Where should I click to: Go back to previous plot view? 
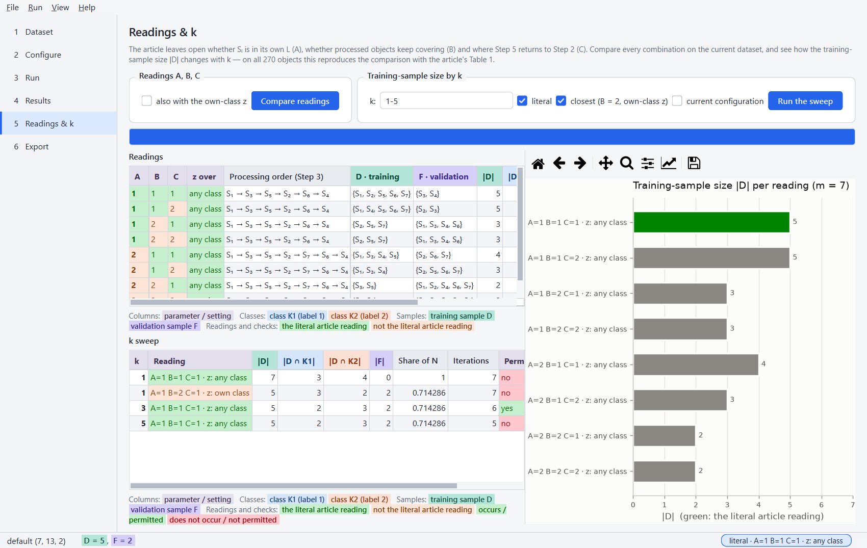[559, 163]
